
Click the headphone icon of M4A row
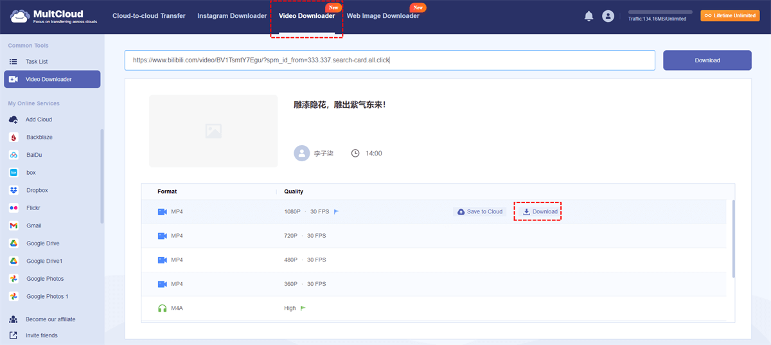[162, 308]
